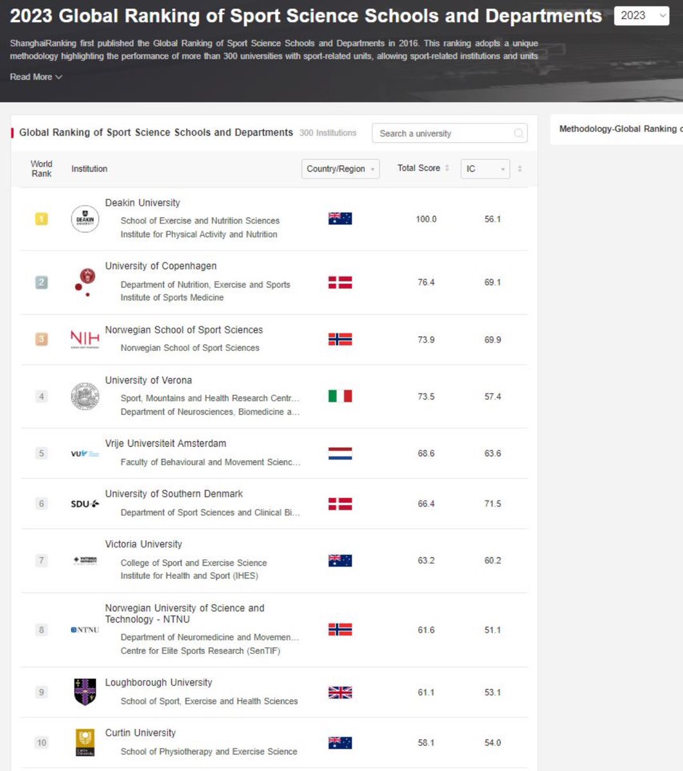Click the Institution column header
This screenshot has width=683, height=771.
click(x=89, y=169)
